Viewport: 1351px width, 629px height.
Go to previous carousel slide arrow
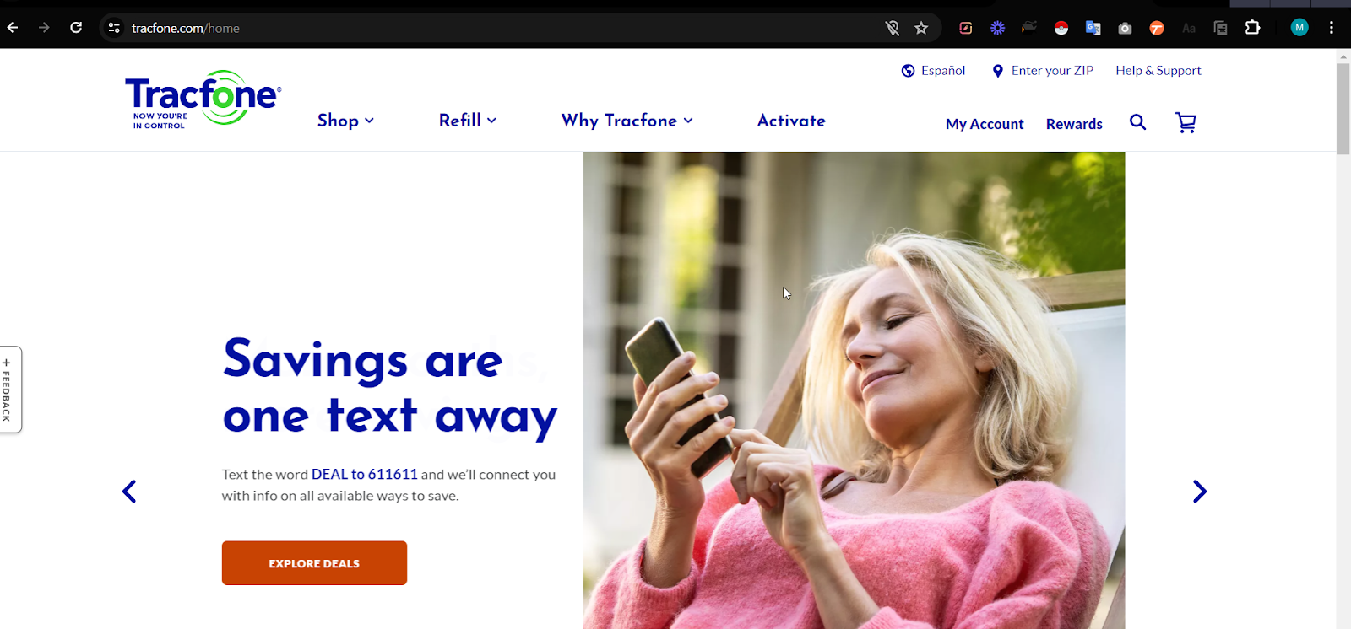pos(129,491)
